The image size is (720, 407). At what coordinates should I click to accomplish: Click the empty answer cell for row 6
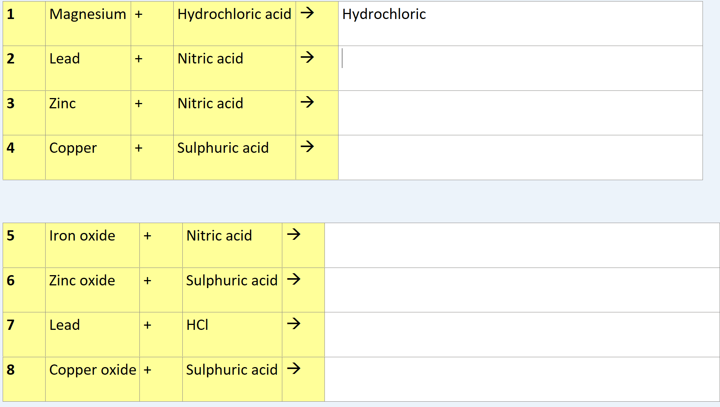pos(522,290)
